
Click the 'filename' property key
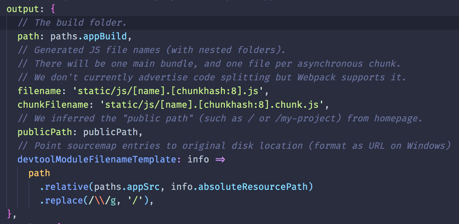tap(39, 91)
